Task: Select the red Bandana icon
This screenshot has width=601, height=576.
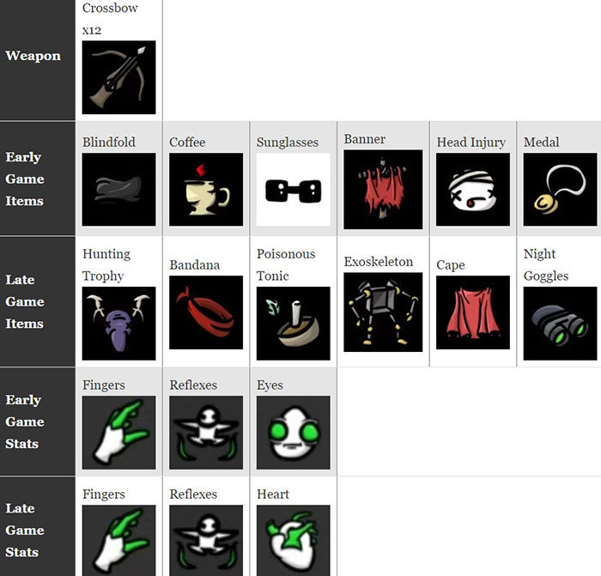Action: (206, 312)
